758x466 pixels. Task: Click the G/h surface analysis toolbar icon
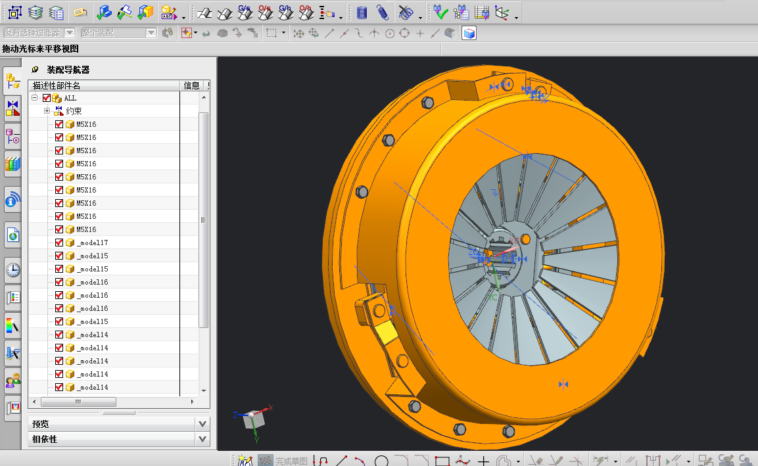coord(285,12)
